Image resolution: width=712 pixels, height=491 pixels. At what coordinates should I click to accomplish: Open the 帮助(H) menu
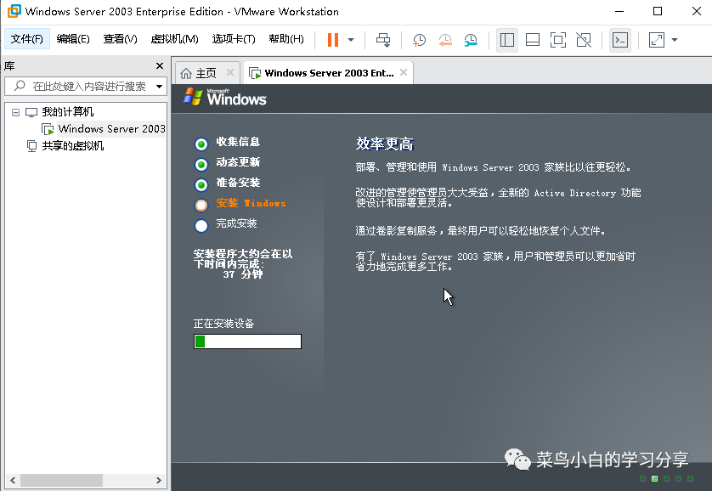tap(286, 39)
